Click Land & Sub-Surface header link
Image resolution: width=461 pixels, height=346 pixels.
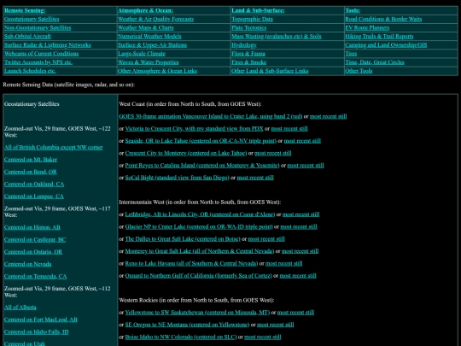tap(258, 10)
